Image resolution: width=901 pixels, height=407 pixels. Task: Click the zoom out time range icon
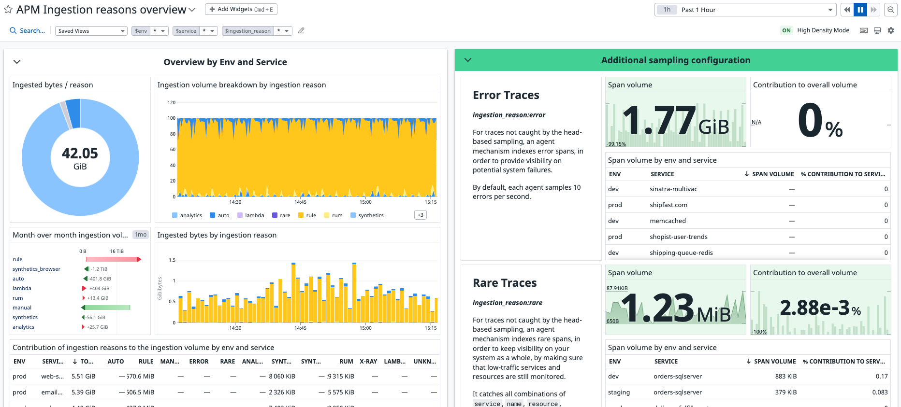(x=890, y=10)
